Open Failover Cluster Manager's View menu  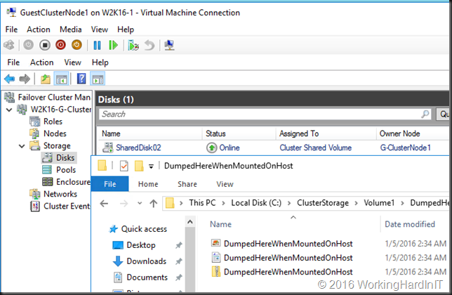73,63
